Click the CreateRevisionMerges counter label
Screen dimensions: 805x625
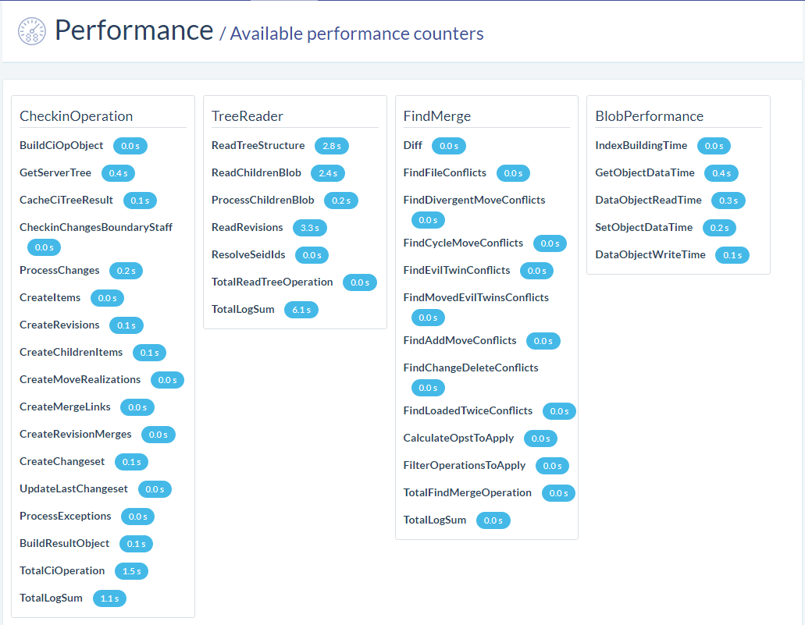(x=76, y=434)
